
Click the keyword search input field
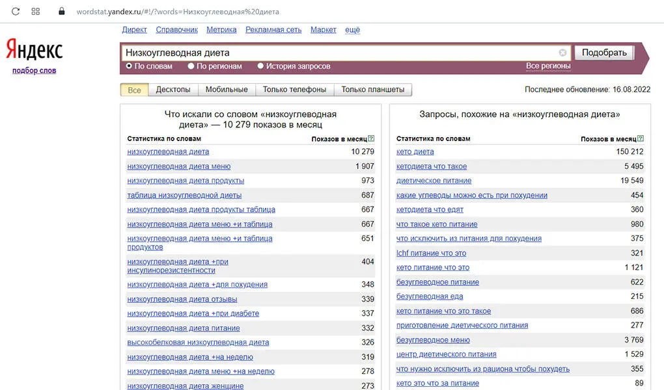tap(339, 53)
